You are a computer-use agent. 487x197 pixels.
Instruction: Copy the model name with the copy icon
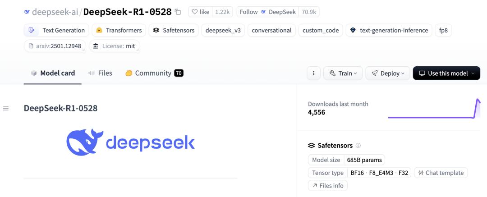(x=178, y=12)
